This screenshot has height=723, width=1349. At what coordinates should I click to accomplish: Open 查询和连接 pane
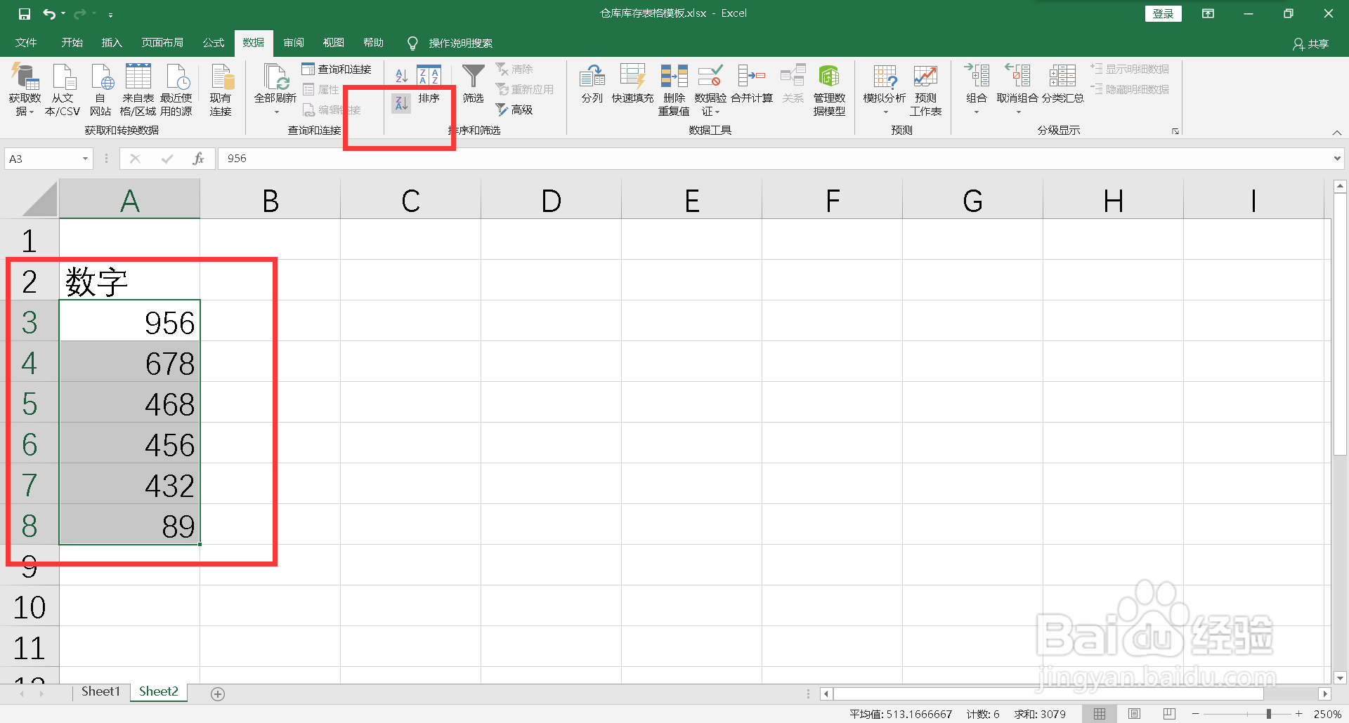tap(337, 69)
